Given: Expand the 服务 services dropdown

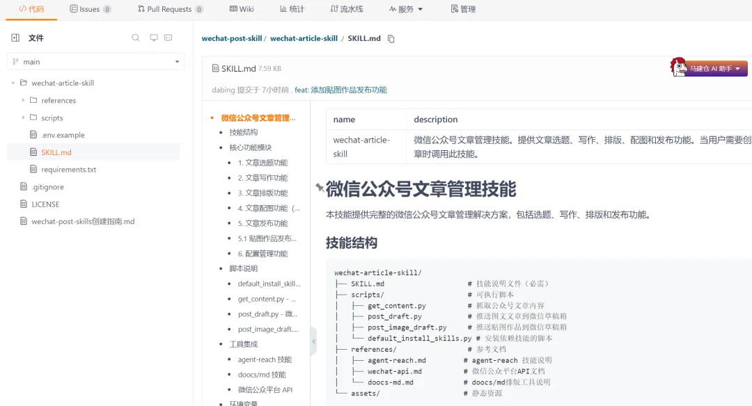Looking at the screenshot, I should point(406,9).
